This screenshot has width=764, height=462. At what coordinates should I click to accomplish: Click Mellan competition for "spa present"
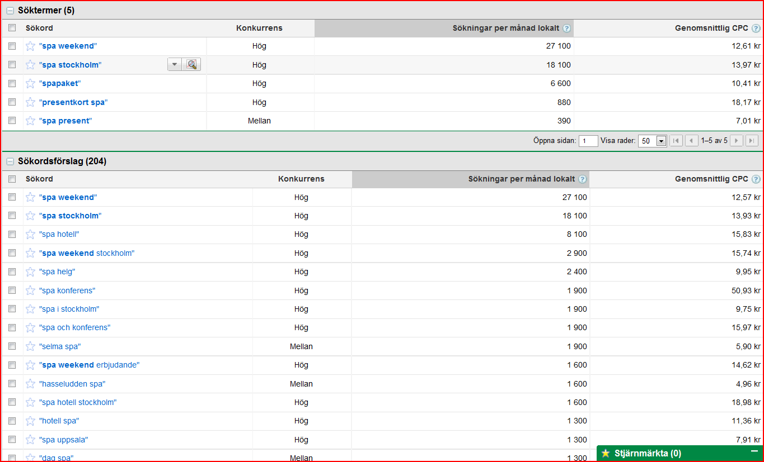point(259,121)
